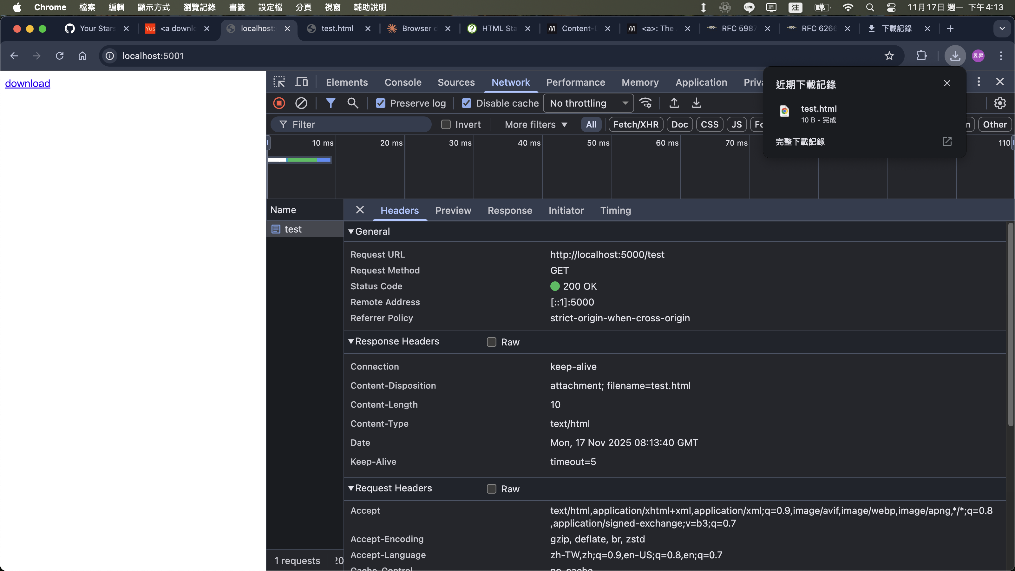Expand the More filters dropdown
Viewport: 1015px width, 571px height.
(x=536, y=125)
